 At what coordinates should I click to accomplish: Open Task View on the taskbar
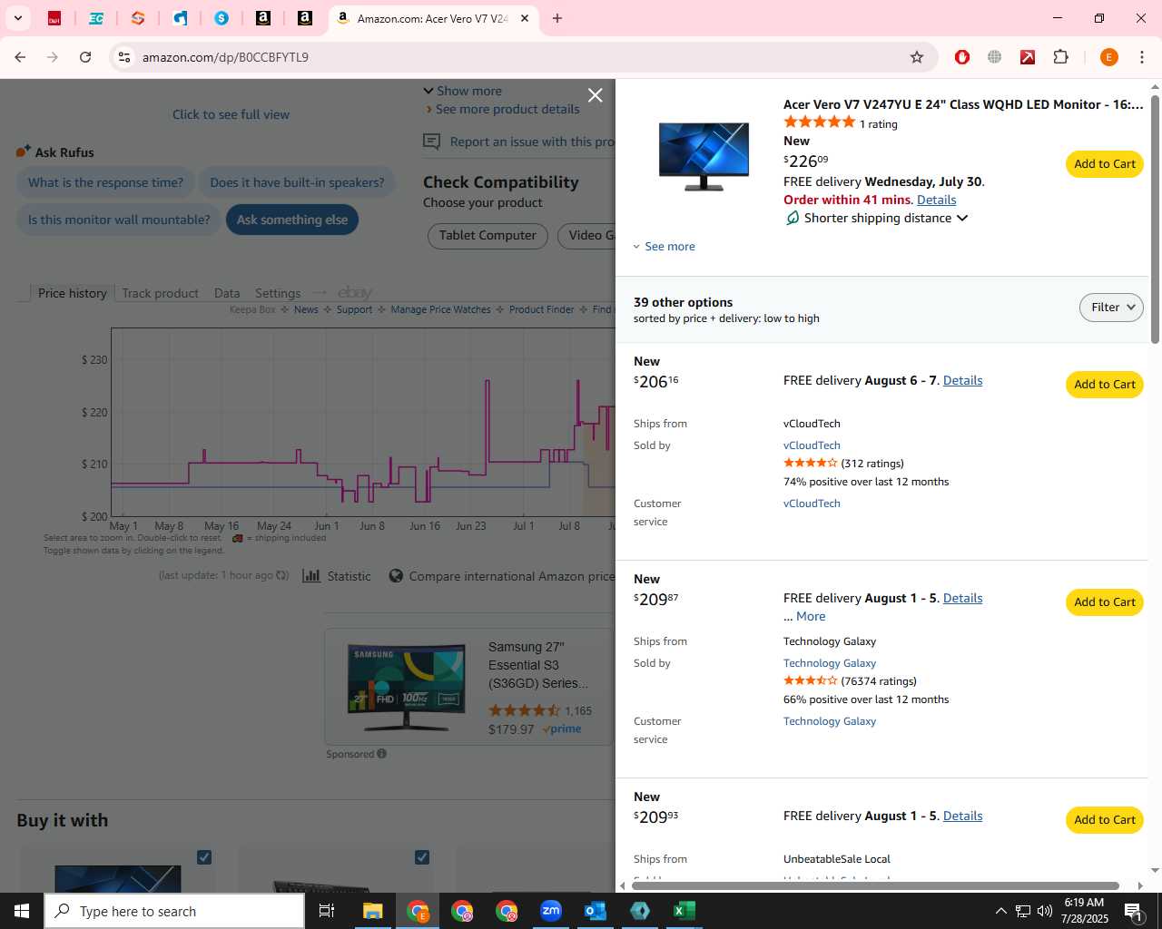pyautogui.click(x=327, y=911)
